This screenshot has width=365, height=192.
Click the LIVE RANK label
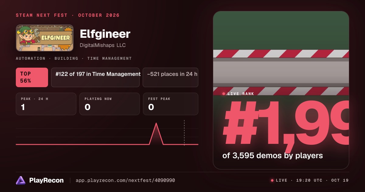241,94
